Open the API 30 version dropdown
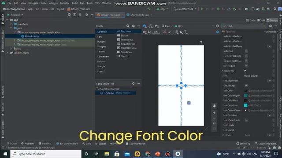The height and width of the screenshot is (158, 282). [x=179, y=26]
